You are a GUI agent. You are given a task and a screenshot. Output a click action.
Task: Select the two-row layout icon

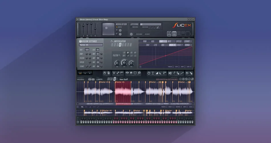click(174, 34)
